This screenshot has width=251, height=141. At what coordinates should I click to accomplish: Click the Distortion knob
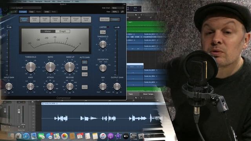(103, 68)
